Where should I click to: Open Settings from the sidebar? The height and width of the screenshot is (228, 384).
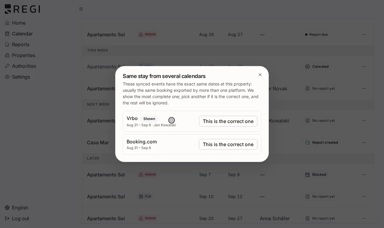21,77
